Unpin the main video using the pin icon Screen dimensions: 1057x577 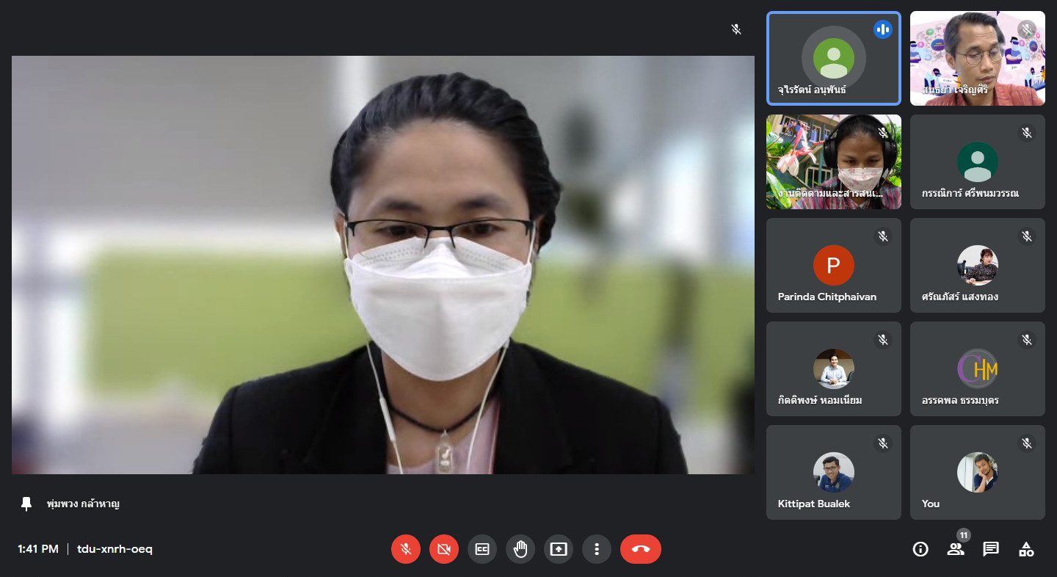tap(26, 504)
